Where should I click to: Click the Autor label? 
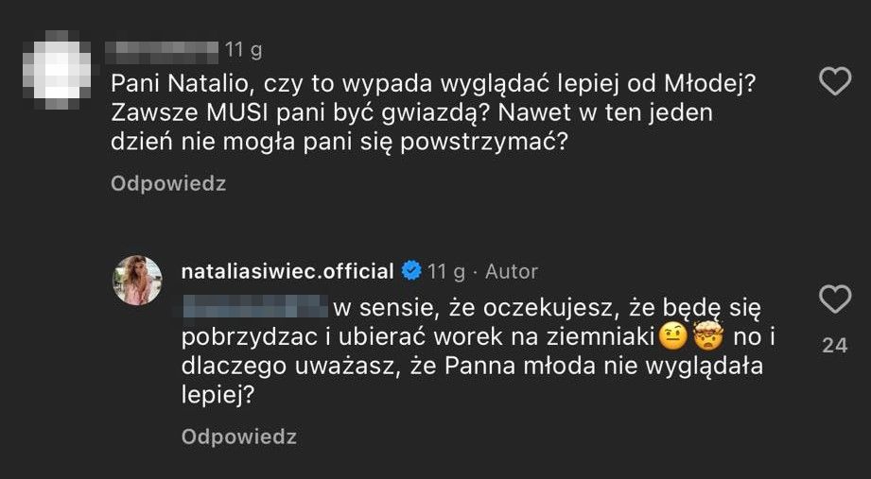(x=511, y=272)
